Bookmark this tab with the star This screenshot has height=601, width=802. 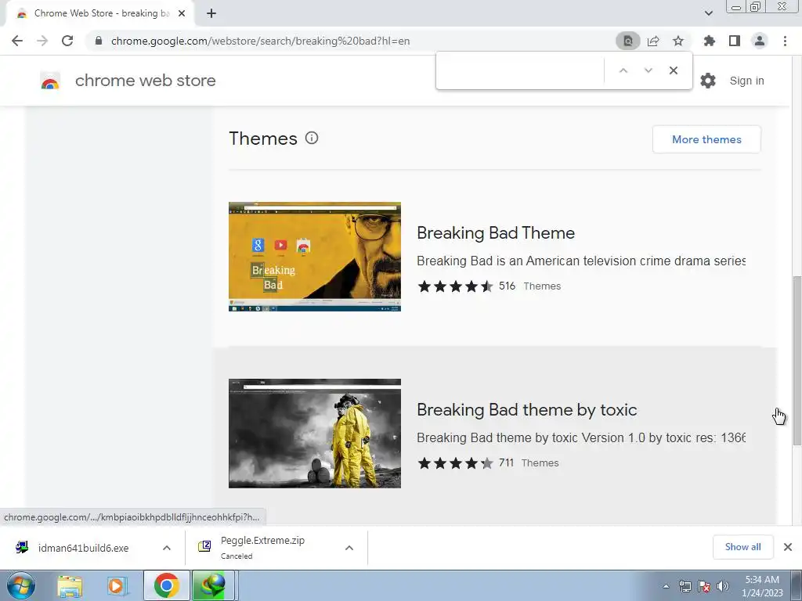click(x=678, y=41)
